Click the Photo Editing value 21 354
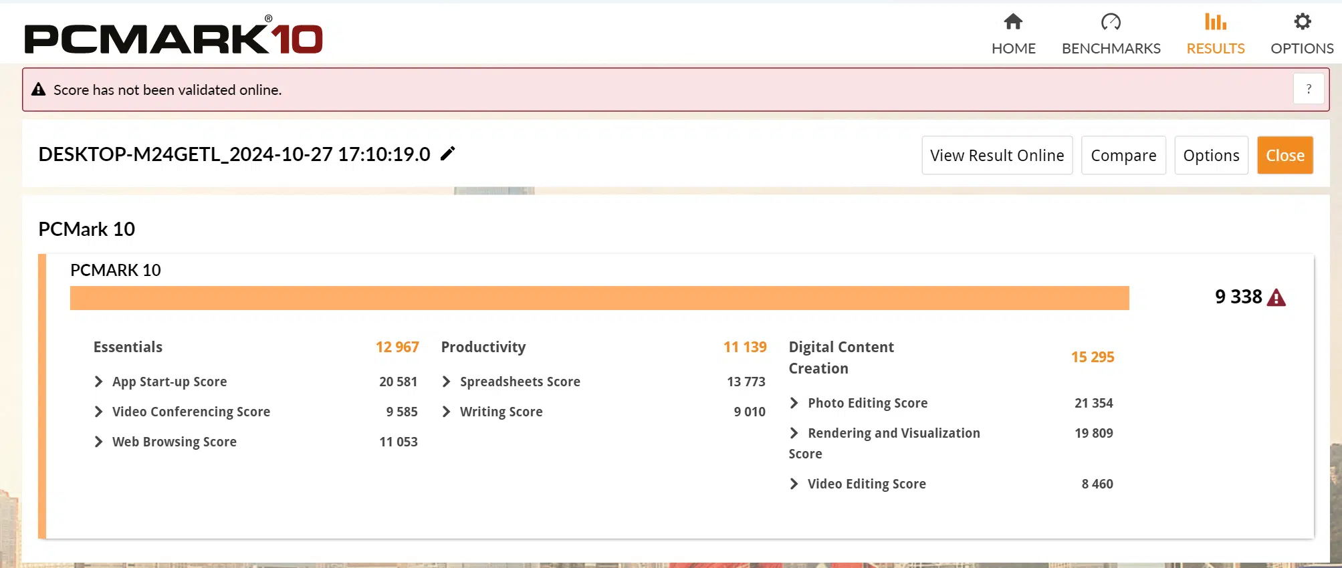Image resolution: width=1342 pixels, height=568 pixels. coord(1093,403)
